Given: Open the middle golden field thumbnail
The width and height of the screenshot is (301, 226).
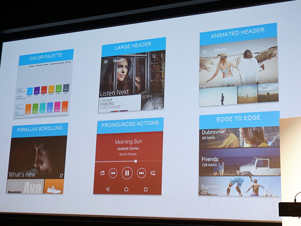Looking at the screenshot, I should point(248,94).
